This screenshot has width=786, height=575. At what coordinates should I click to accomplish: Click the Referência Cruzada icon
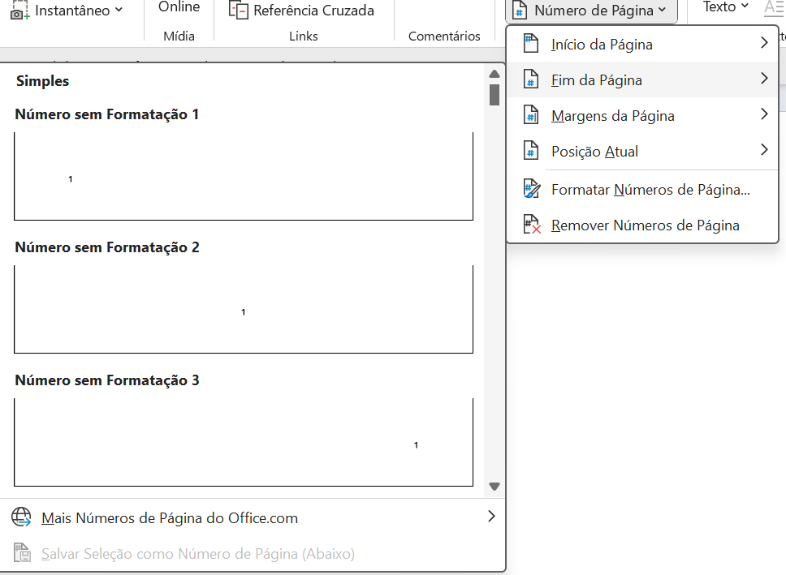click(239, 10)
